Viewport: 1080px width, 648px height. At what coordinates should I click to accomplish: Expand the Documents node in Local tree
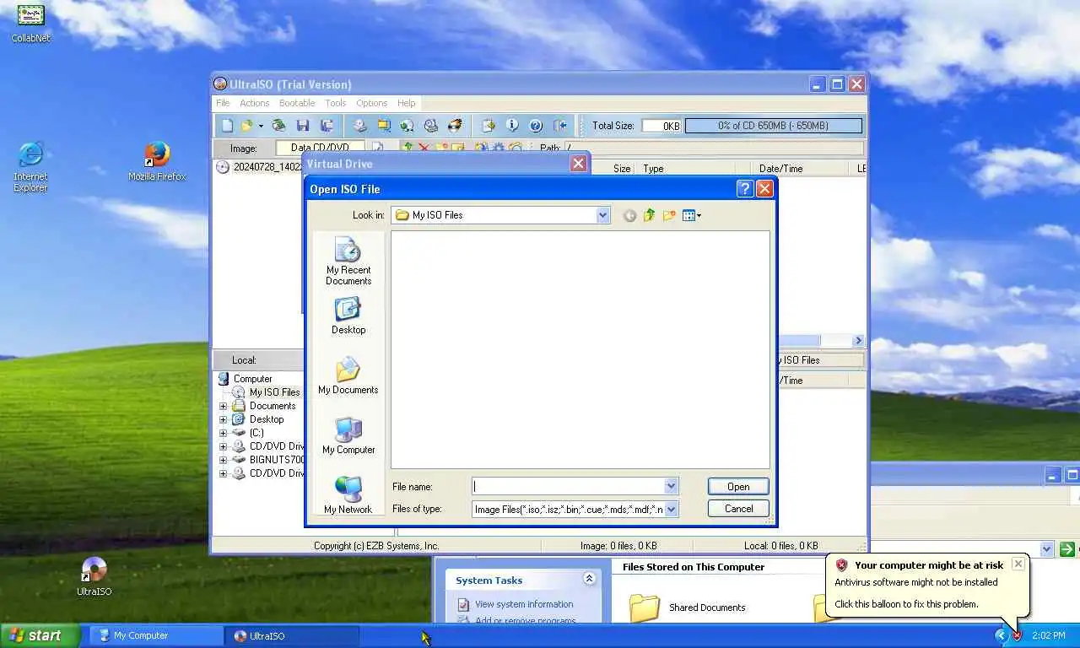[x=224, y=406]
